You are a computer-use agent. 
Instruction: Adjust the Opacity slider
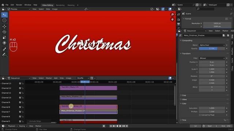(x=212, y=48)
